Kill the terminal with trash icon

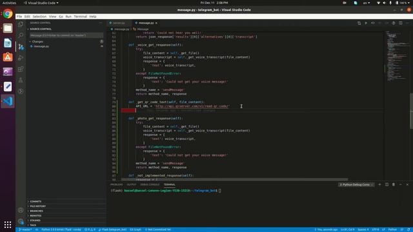[x=394, y=184]
